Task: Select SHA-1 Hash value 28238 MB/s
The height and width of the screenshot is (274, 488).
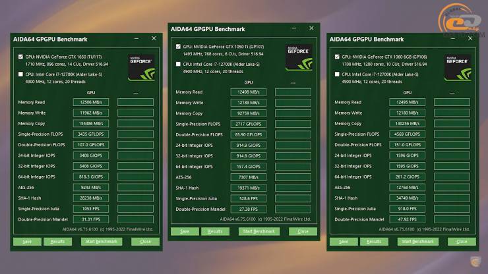Action: point(91,198)
